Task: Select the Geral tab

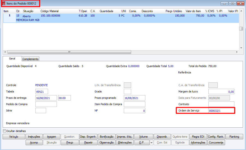Action: 12,59
